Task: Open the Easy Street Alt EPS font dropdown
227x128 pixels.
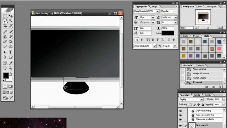Action: 157,11
